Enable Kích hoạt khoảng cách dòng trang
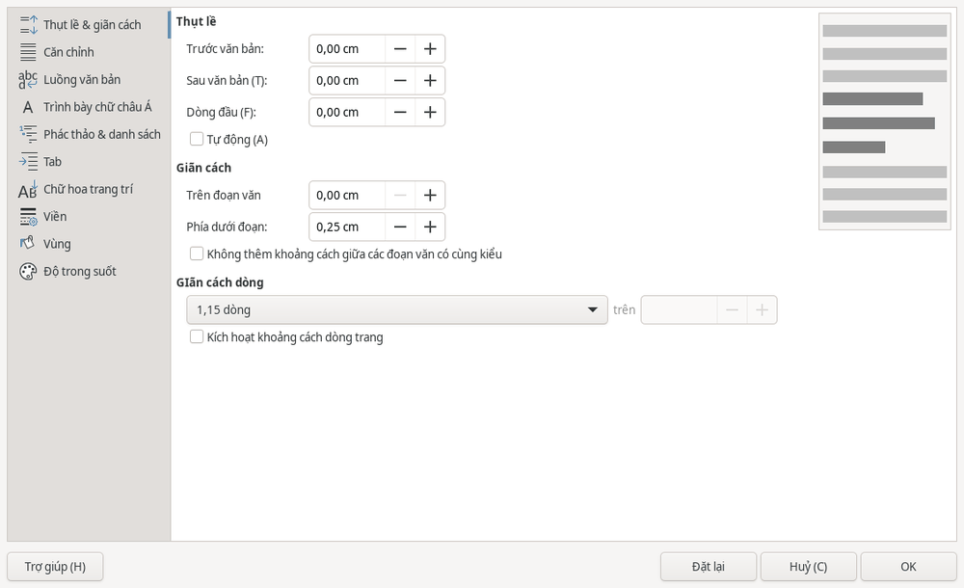This screenshot has width=964, height=588. pyautogui.click(x=197, y=336)
